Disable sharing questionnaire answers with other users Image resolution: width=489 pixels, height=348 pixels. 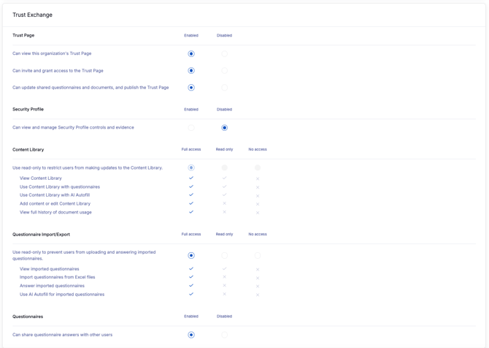point(224,335)
